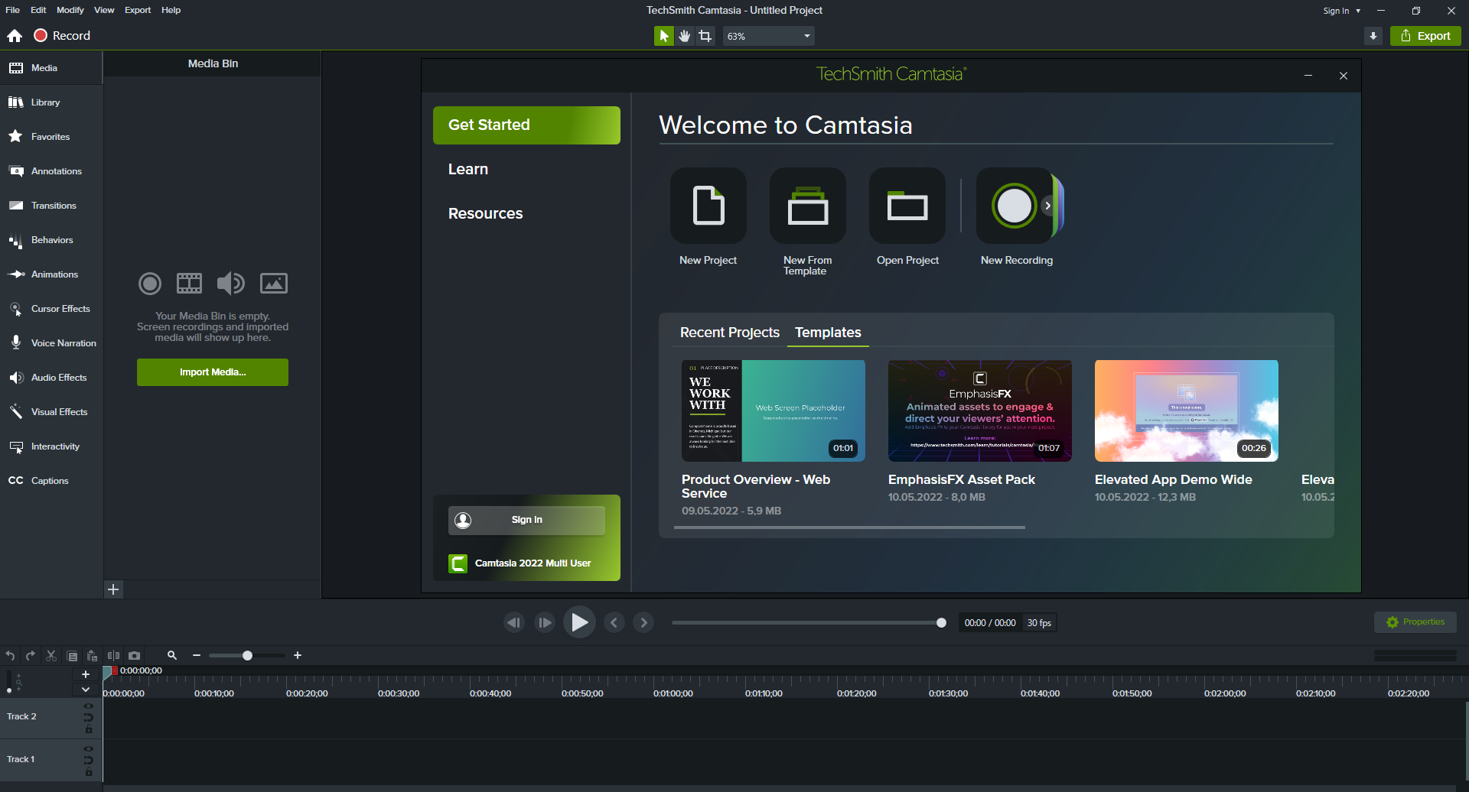1469x792 pixels.
Task: Click the Camtasia 2022 Multi User label
Action: pyautogui.click(x=533, y=563)
